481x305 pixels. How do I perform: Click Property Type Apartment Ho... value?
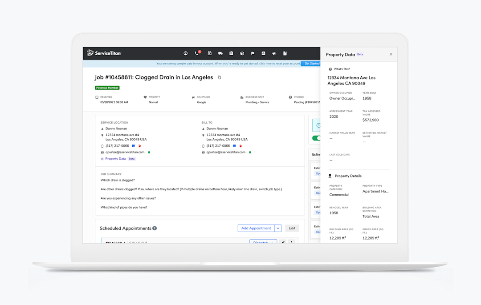[375, 191]
